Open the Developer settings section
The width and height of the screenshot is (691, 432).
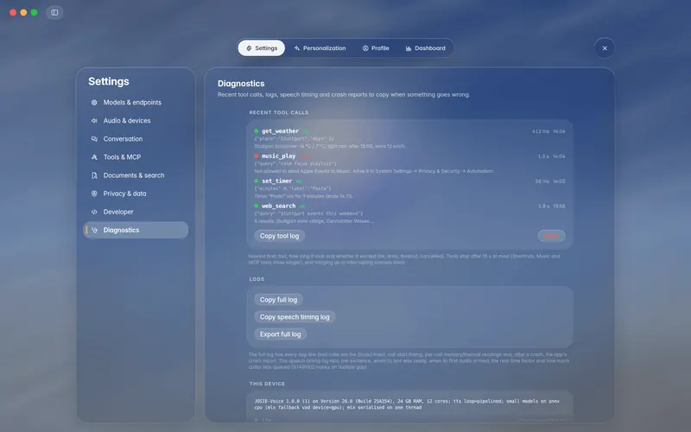tap(136, 212)
